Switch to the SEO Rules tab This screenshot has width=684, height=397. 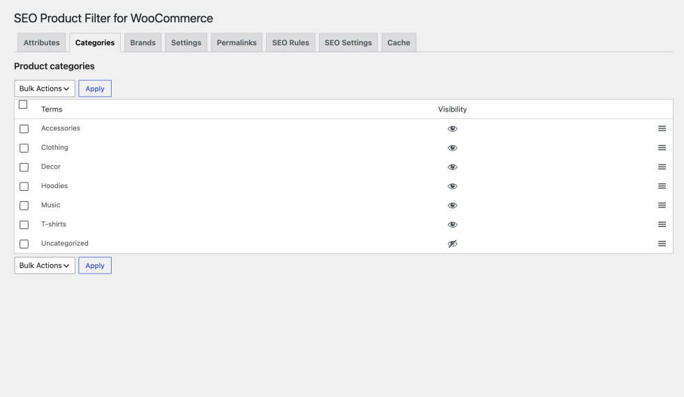click(x=290, y=42)
